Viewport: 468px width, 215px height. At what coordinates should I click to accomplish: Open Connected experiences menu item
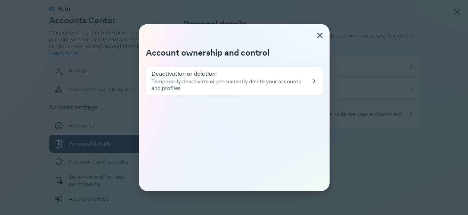pyautogui.click(x=94, y=90)
